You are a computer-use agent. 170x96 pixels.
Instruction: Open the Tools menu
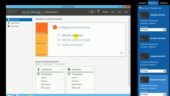click(113, 12)
